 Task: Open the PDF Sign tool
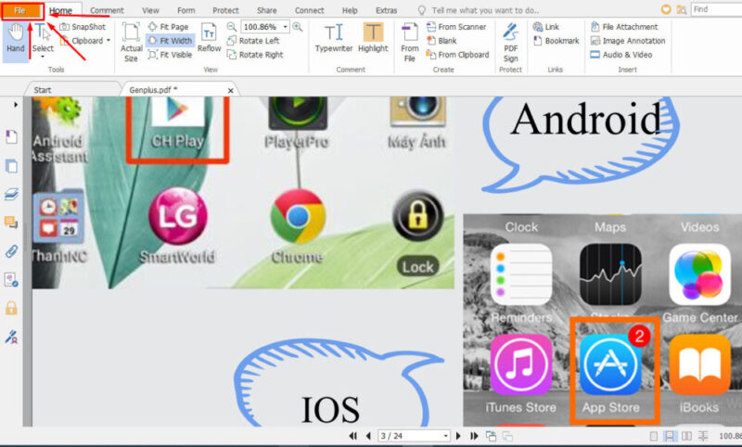click(510, 39)
